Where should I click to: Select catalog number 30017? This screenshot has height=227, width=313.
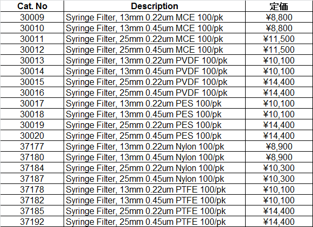tap(32, 103)
